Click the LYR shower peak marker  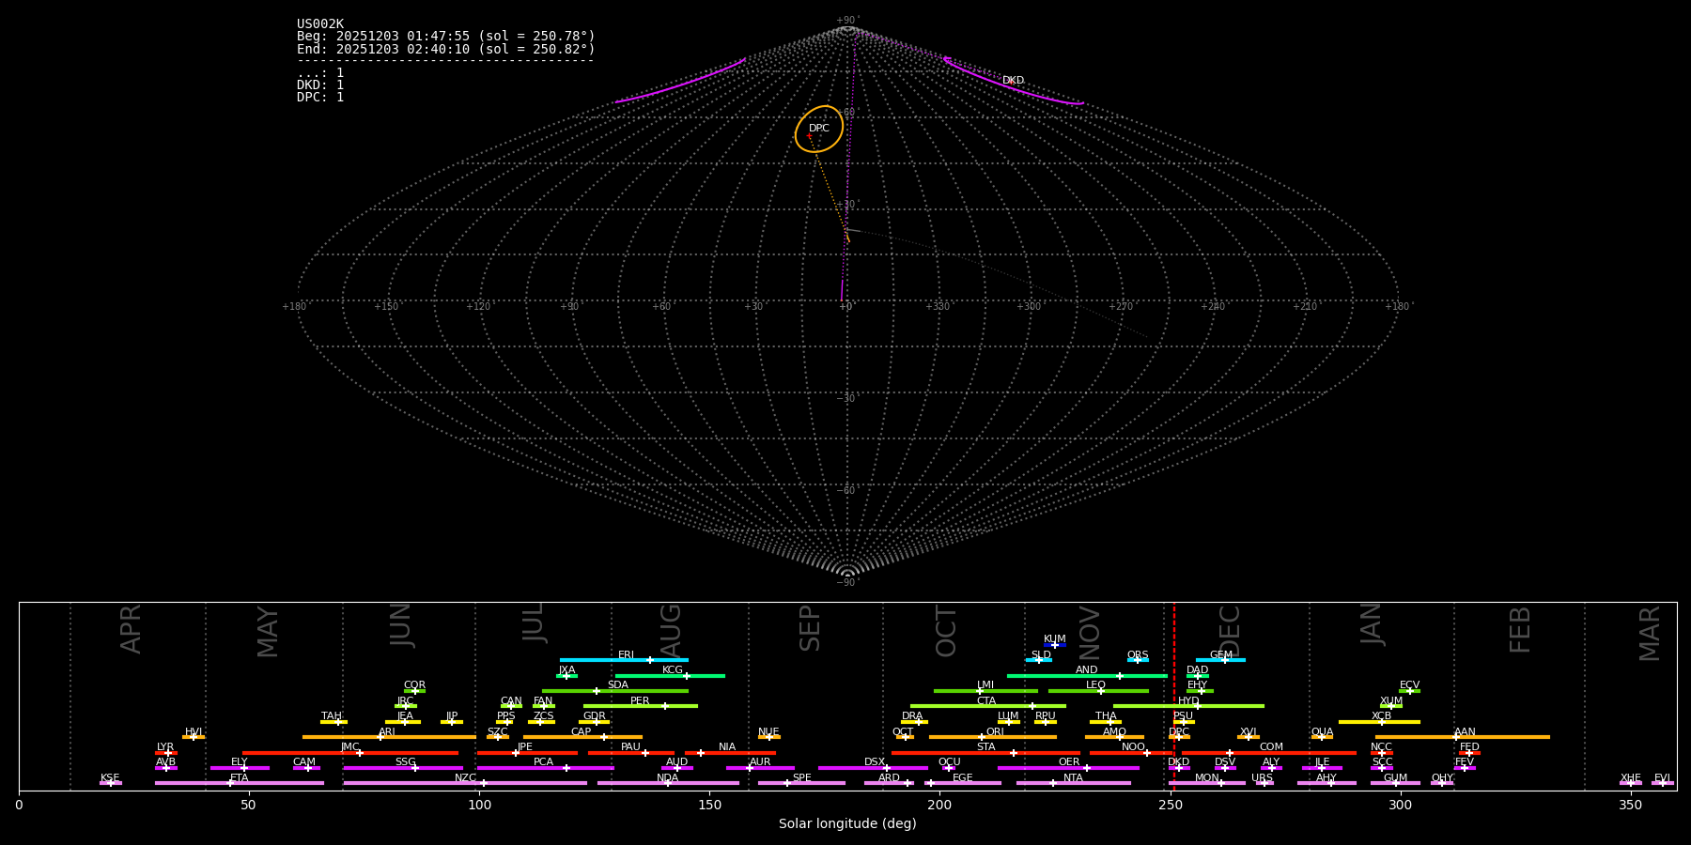tap(168, 752)
